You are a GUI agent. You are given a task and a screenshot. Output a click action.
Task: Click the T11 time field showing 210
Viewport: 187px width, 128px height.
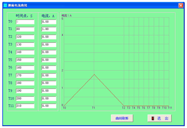25,106
